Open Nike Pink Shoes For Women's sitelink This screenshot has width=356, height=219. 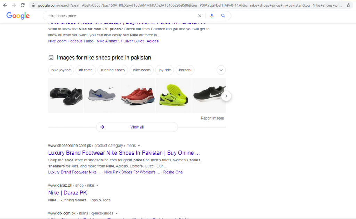tap(132, 172)
